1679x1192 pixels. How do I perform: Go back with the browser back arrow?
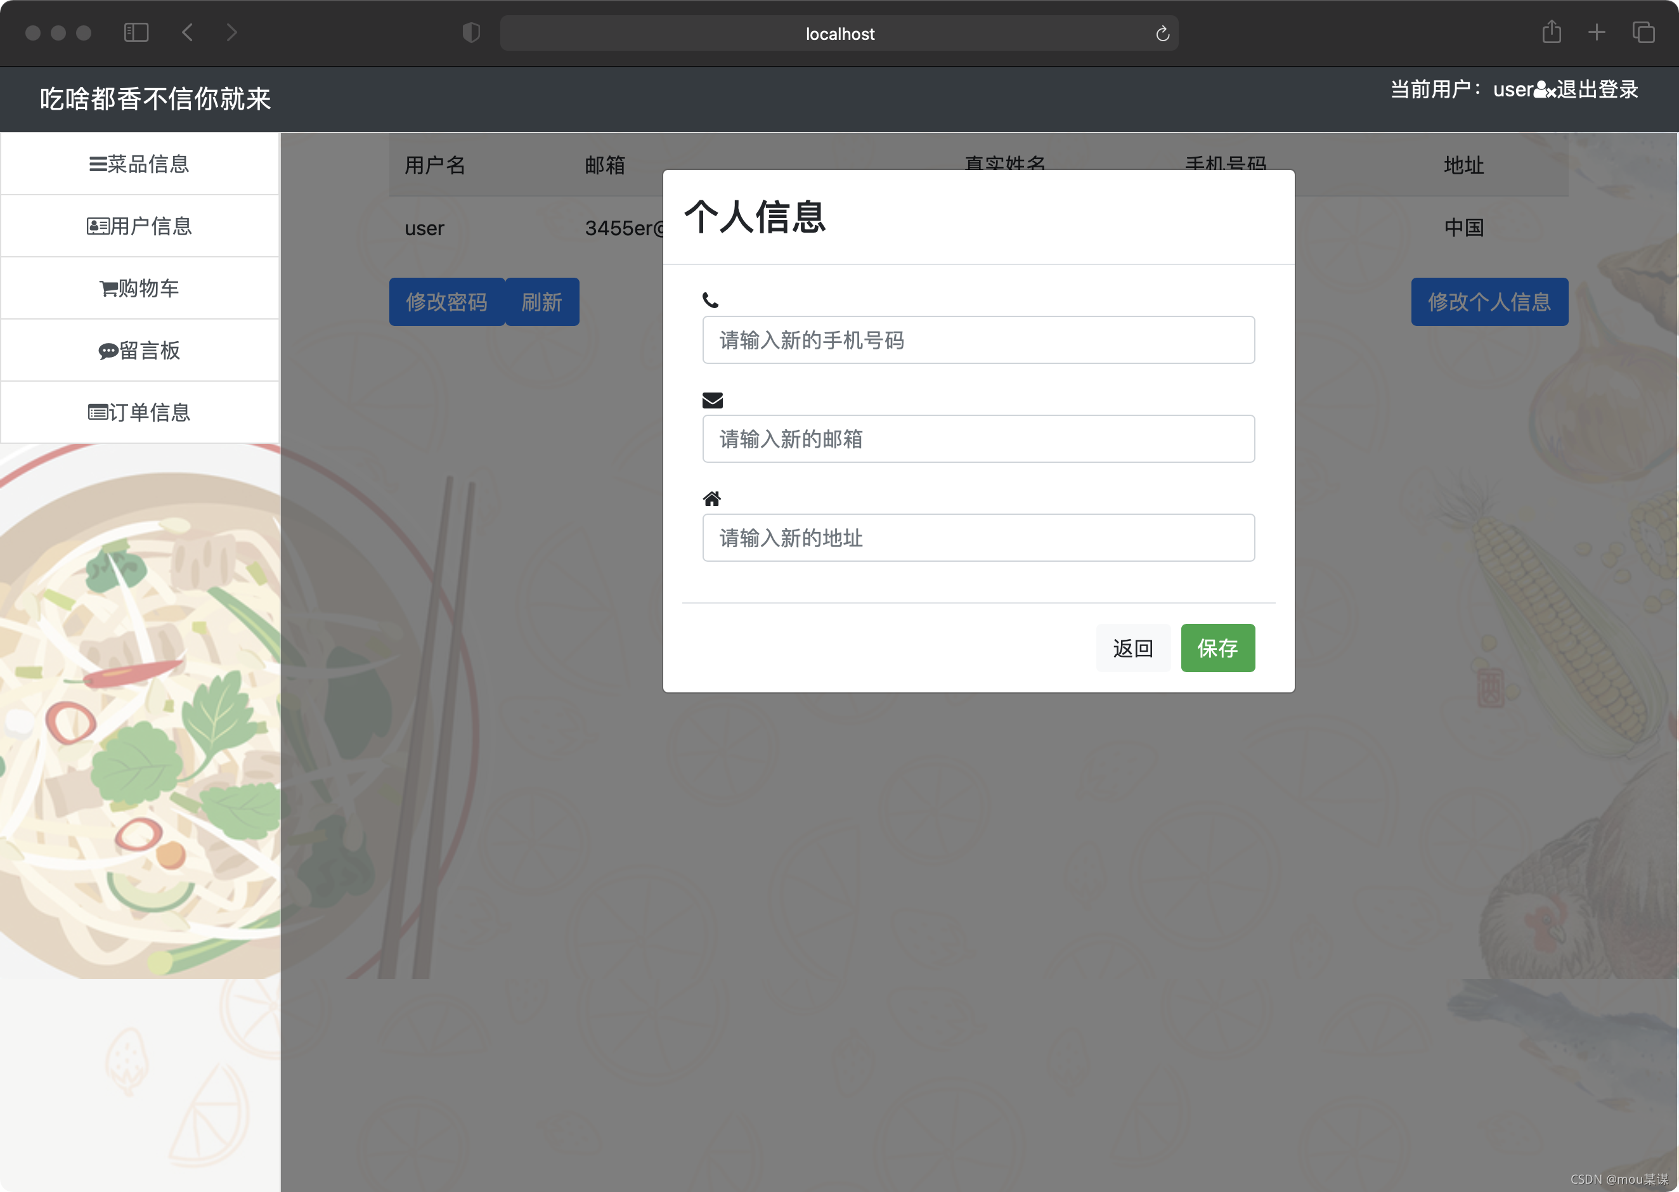(x=188, y=32)
